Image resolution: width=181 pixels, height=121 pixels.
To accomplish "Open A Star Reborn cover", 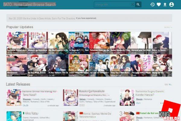I will [58, 66].
